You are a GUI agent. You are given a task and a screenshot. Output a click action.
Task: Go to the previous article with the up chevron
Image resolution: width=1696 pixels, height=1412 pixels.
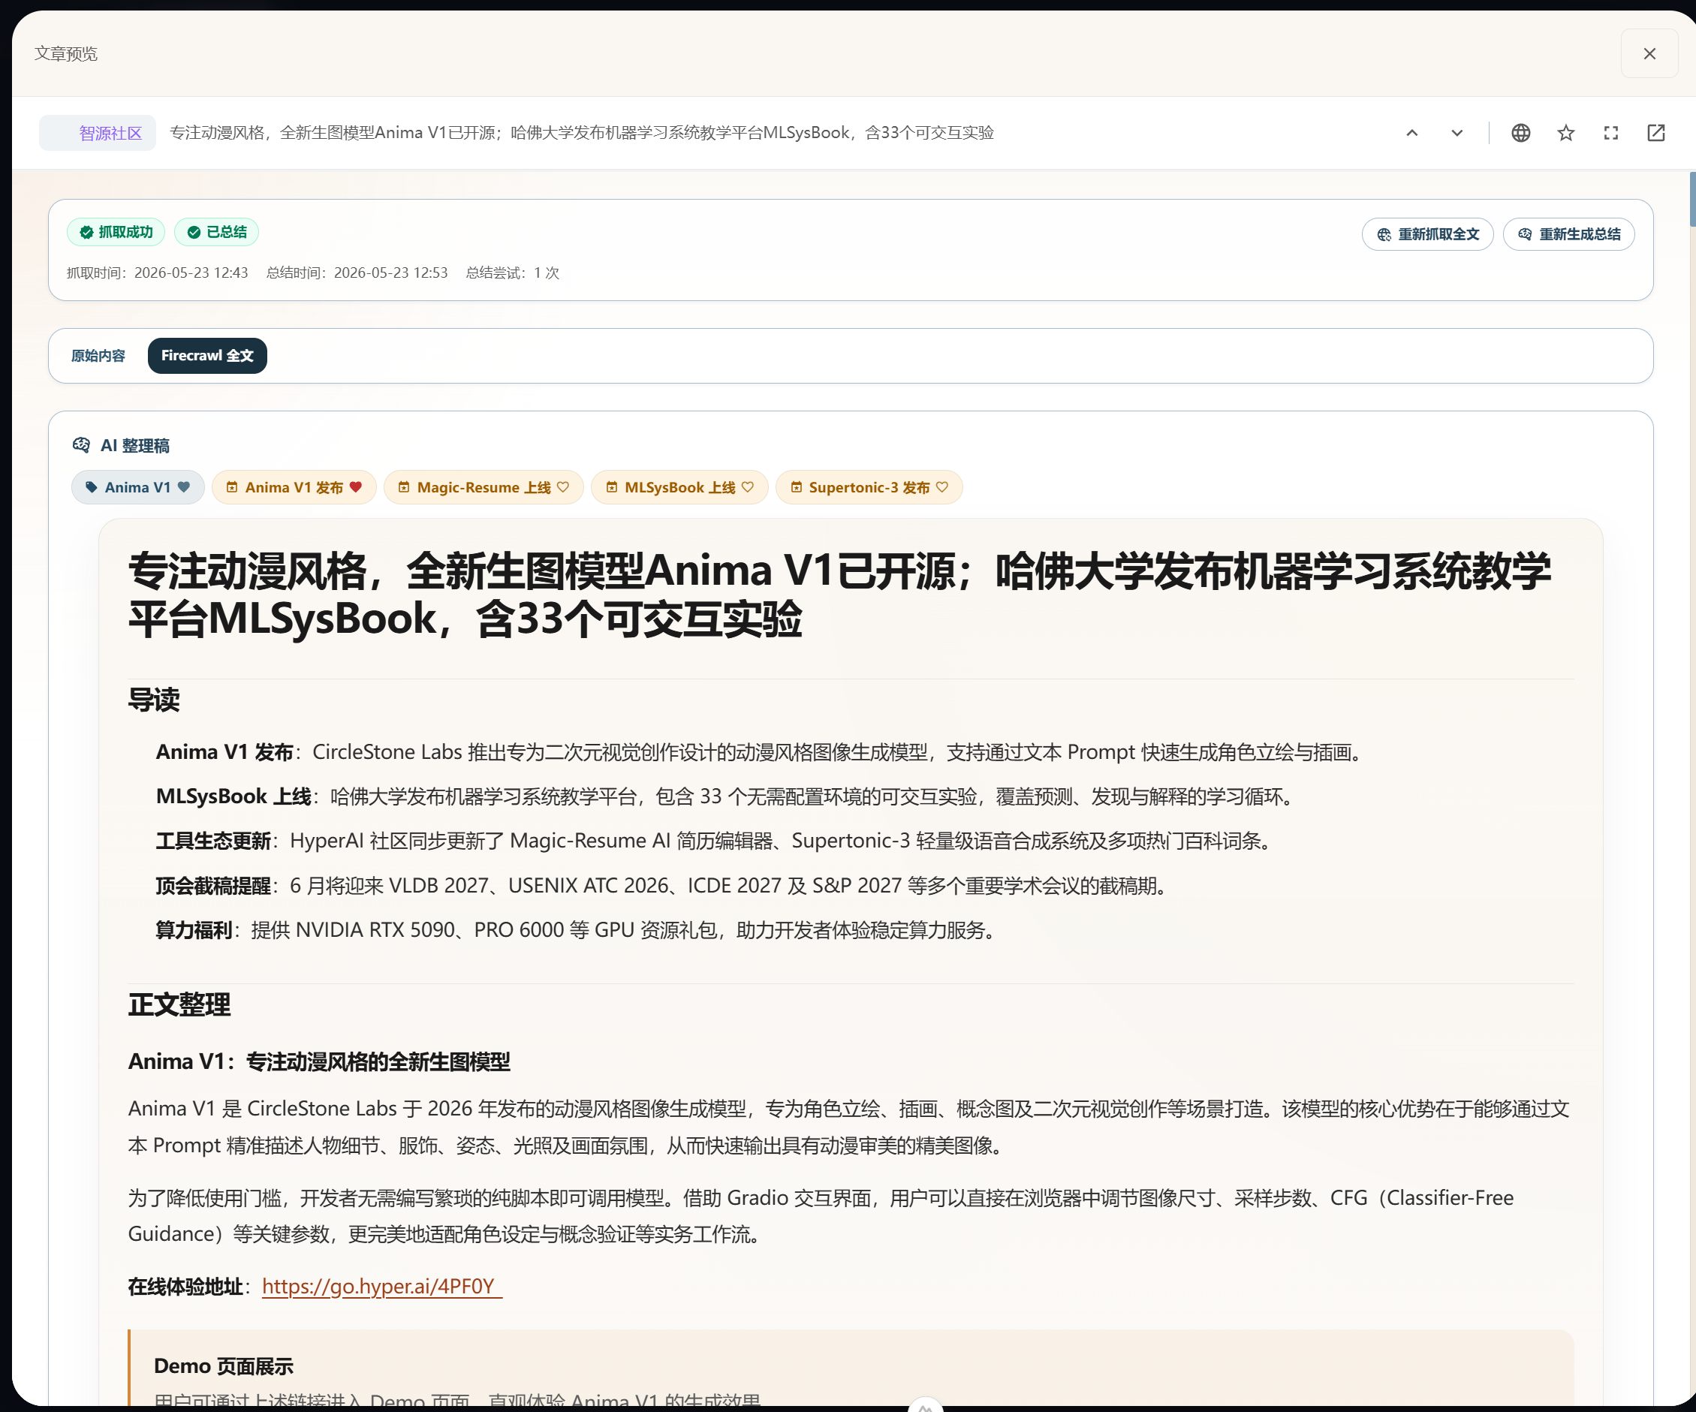coord(1411,133)
